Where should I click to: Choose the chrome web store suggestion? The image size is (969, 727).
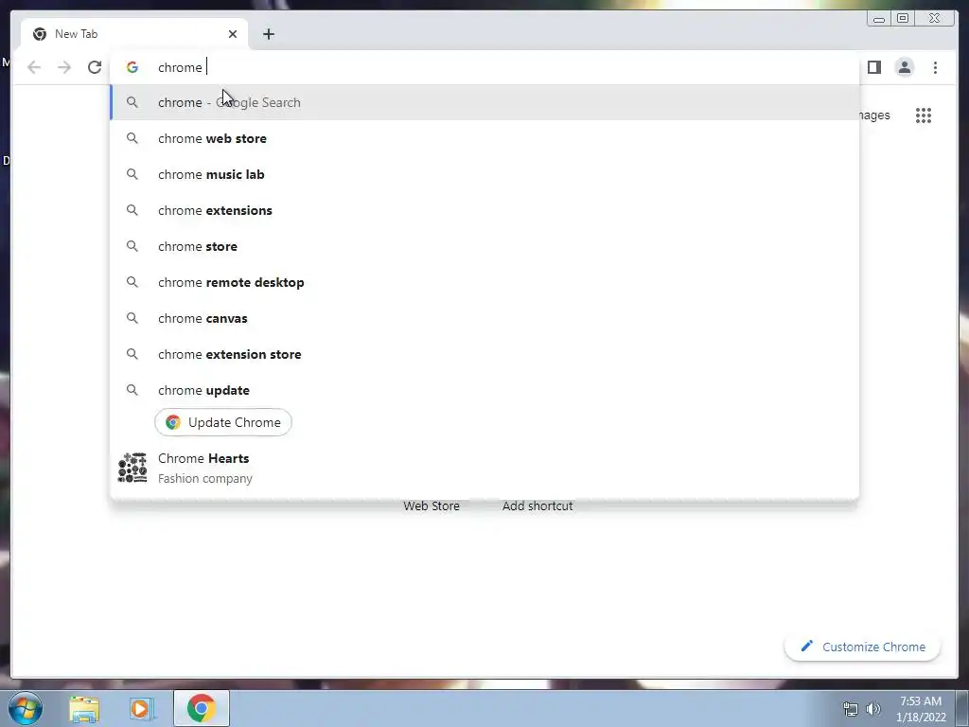point(484,138)
